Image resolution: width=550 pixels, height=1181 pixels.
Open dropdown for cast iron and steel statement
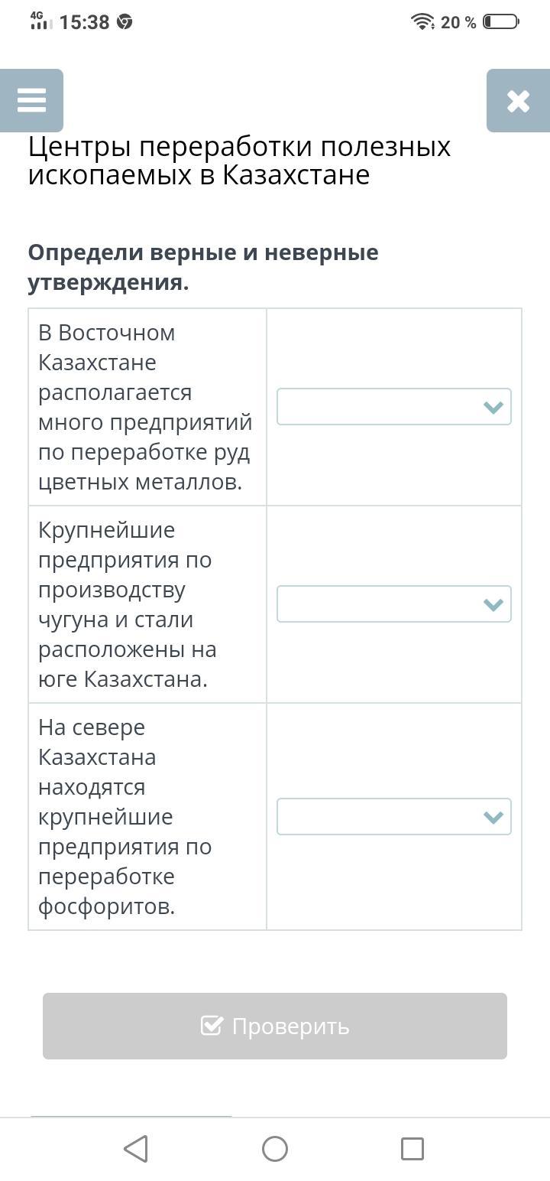(393, 604)
